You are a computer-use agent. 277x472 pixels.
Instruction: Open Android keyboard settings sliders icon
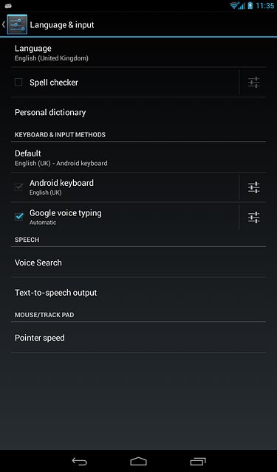tap(254, 187)
